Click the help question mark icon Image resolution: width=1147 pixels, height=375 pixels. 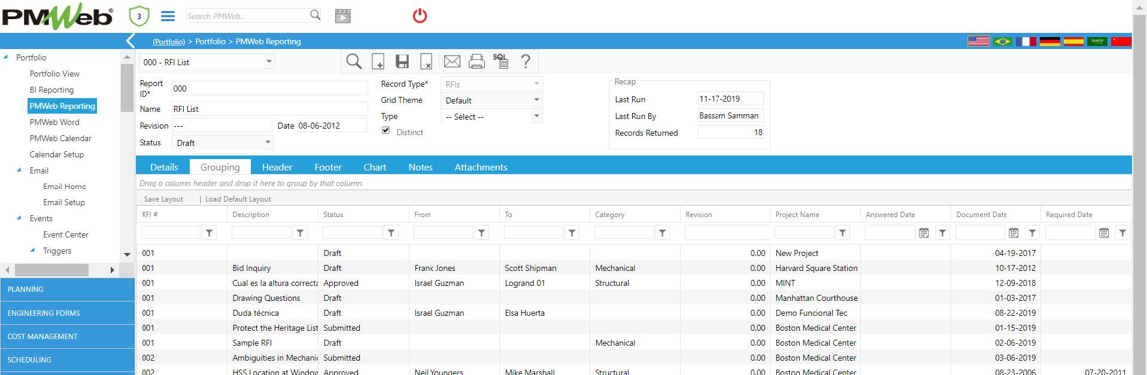[x=526, y=61]
